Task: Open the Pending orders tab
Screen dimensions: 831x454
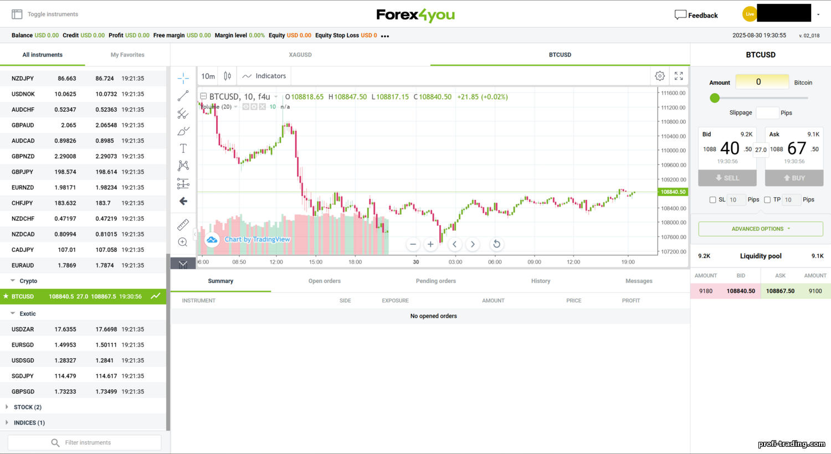Action: coord(435,281)
